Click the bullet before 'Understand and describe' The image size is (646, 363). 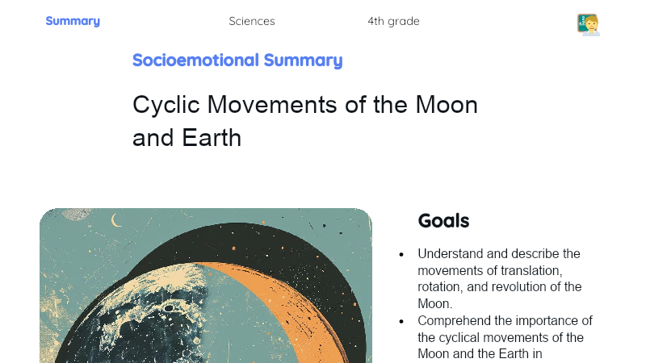click(x=401, y=255)
